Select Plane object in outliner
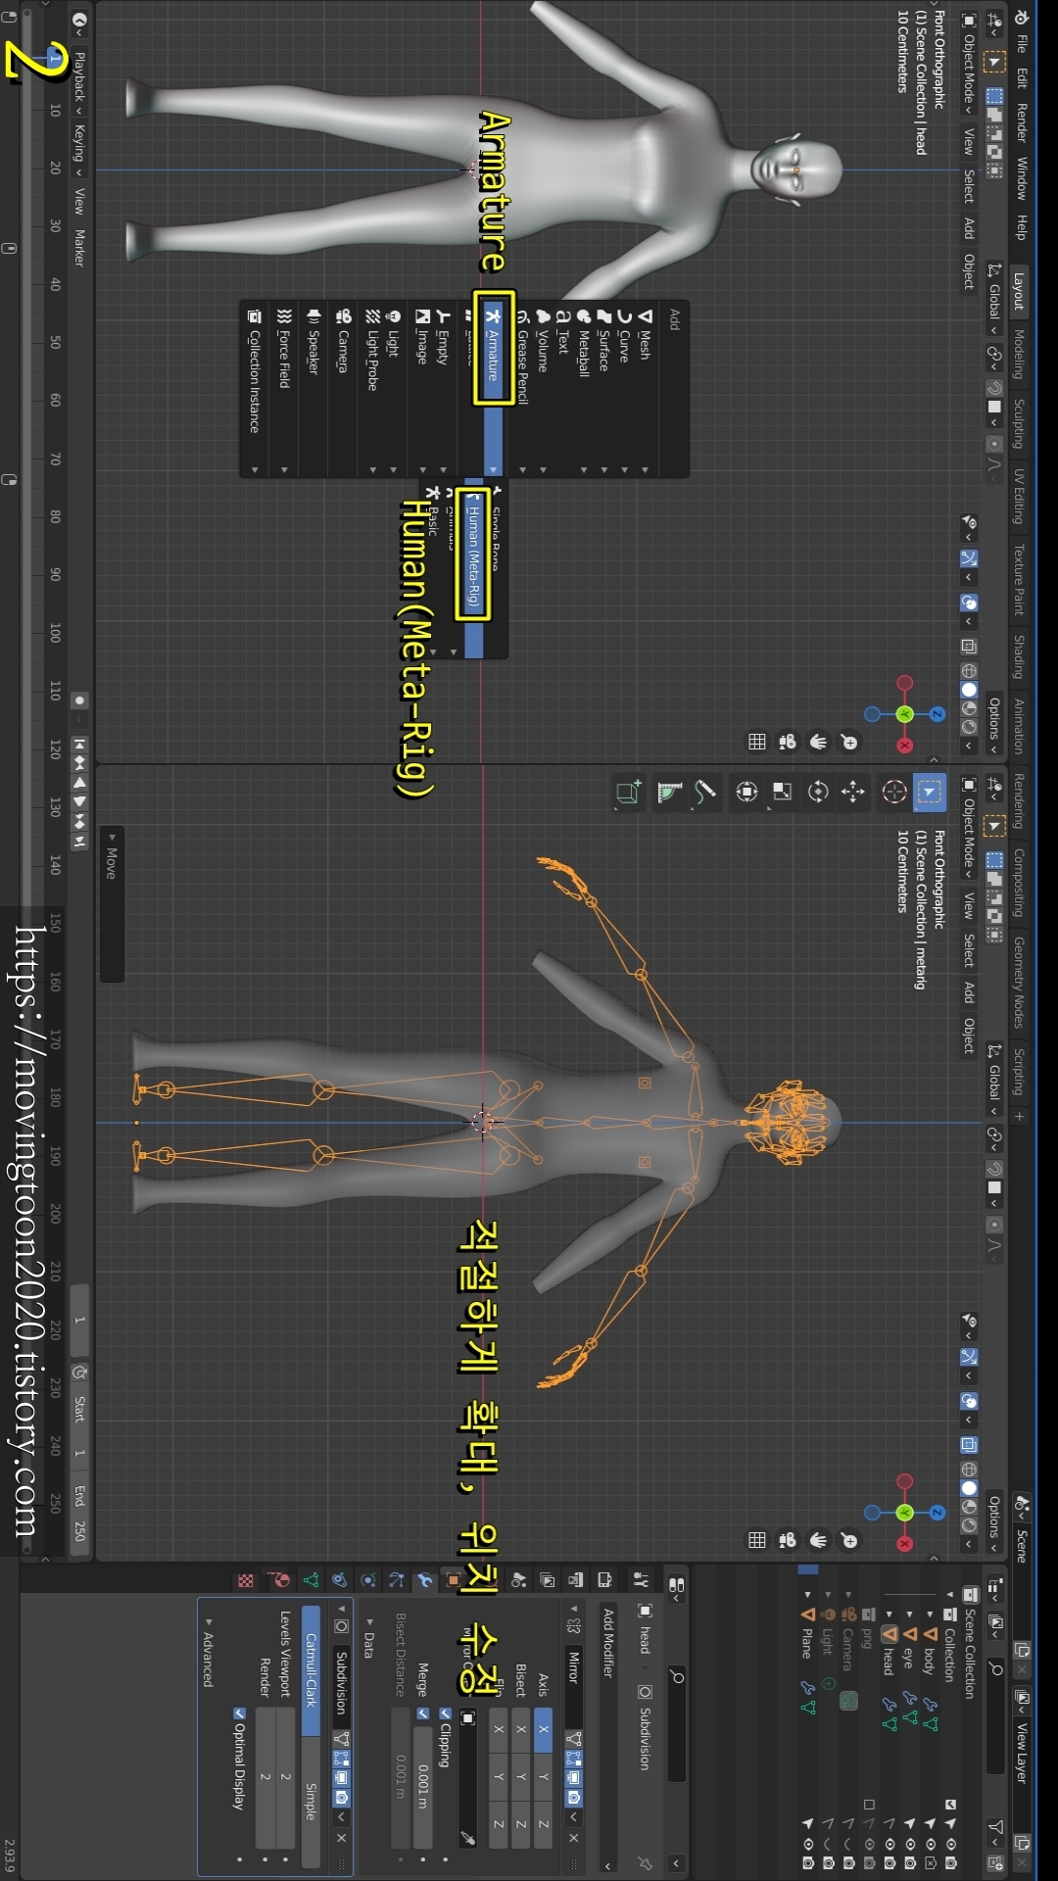The image size is (1058, 1881). [806, 1642]
